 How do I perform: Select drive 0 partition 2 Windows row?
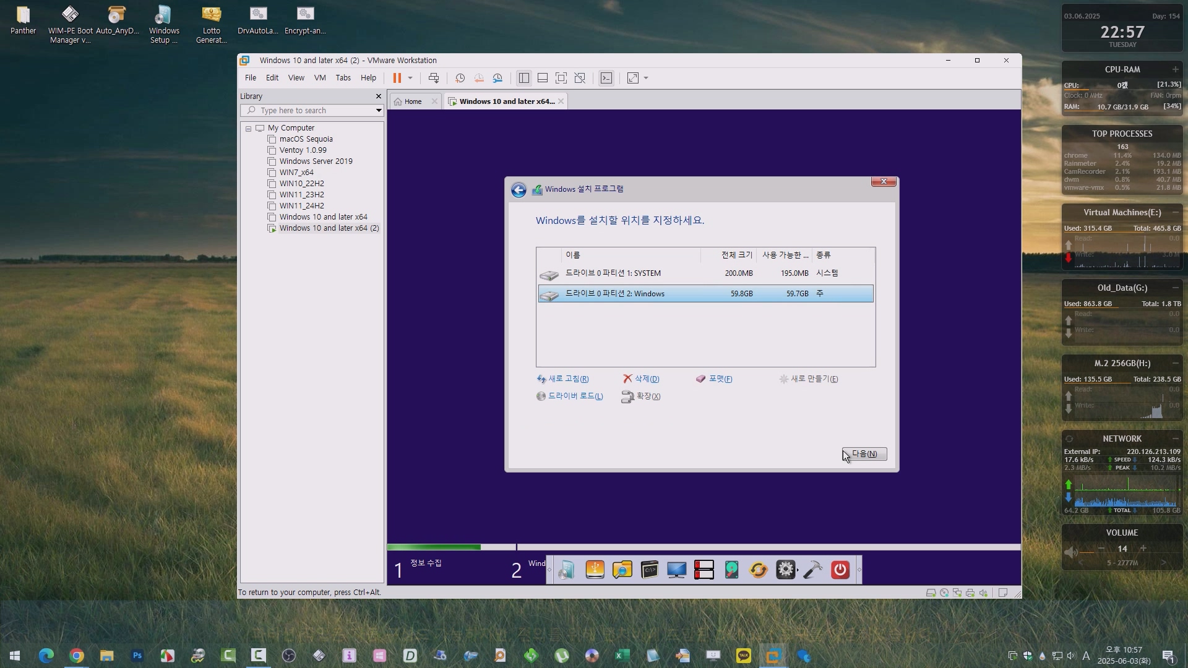(x=705, y=294)
